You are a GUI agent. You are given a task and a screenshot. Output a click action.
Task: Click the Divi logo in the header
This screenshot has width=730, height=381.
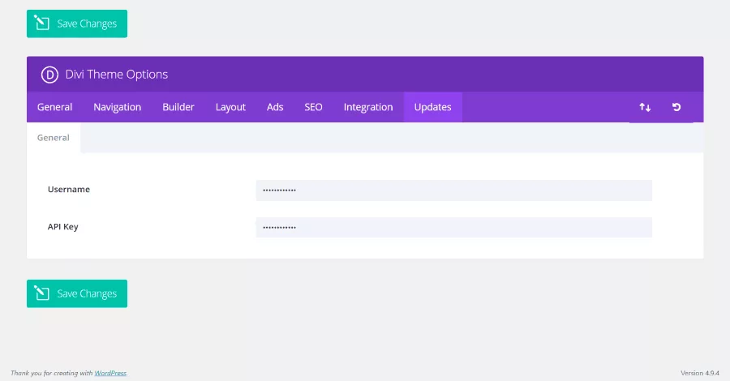coord(49,75)
